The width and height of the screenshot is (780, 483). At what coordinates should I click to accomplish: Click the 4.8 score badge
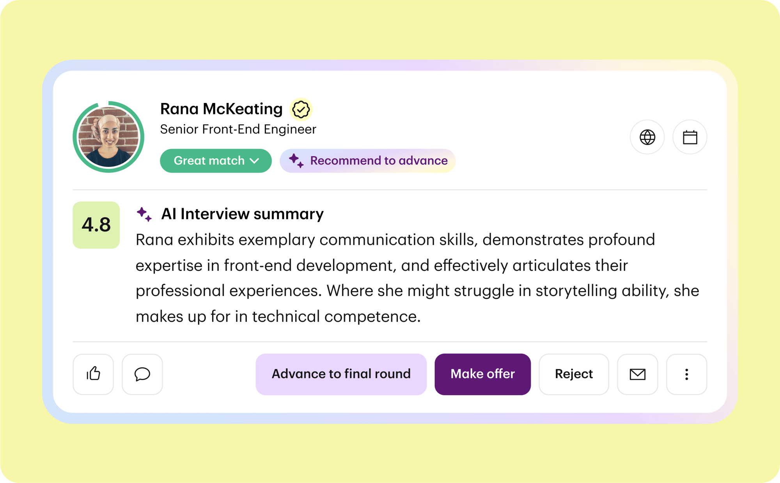[96, 225]
